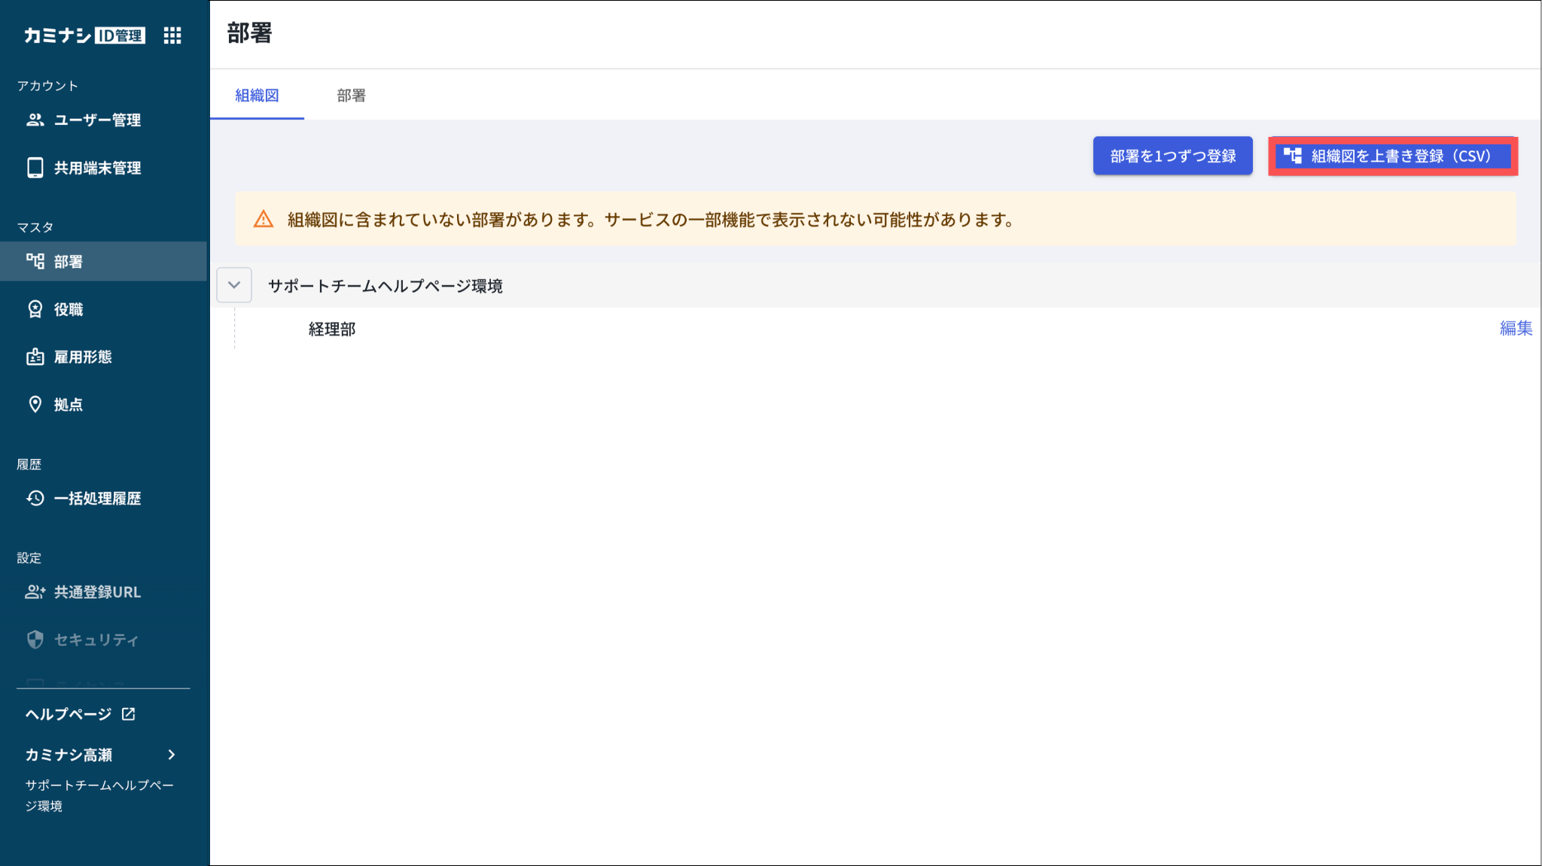This screenshot has height=866, width=1542.
Task: Click external link icon beside ヘルプページ
Action: (x=129, y=713)
